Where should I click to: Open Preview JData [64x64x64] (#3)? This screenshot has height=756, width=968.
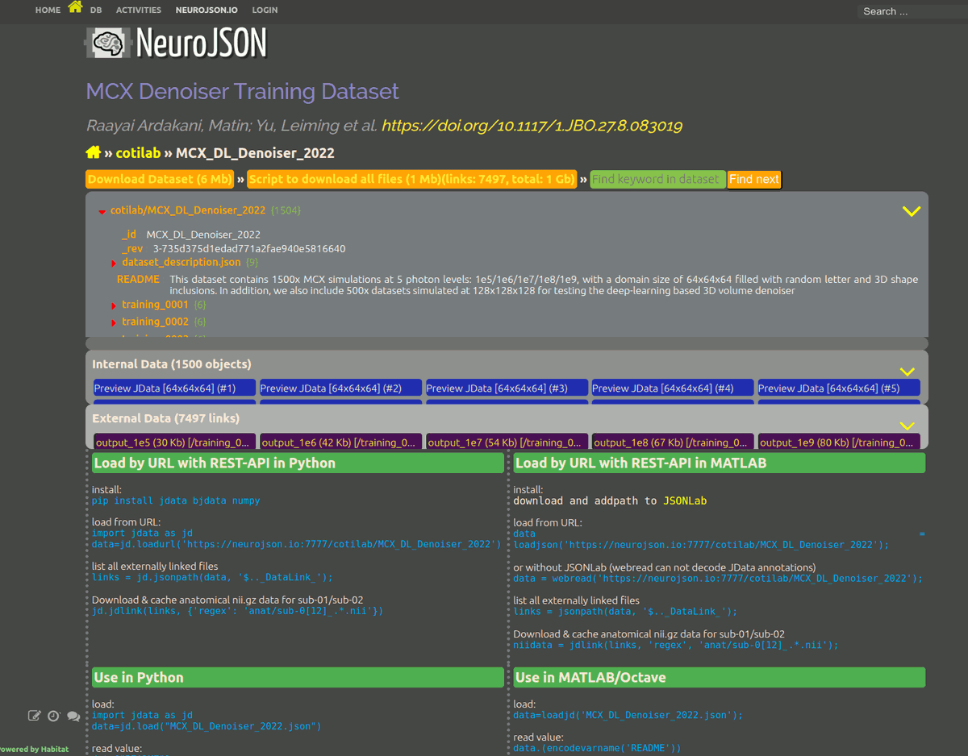tap(507, 388)
